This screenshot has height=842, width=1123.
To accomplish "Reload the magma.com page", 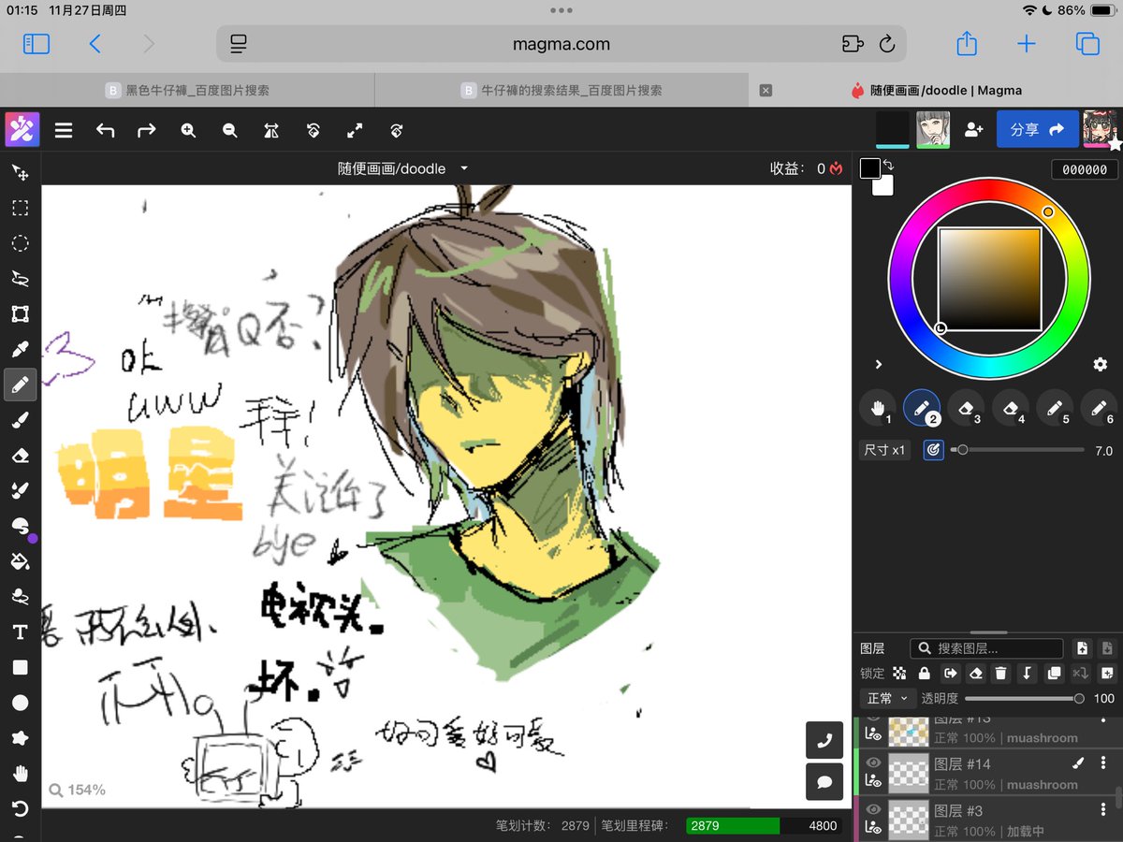I will point(887,44).
